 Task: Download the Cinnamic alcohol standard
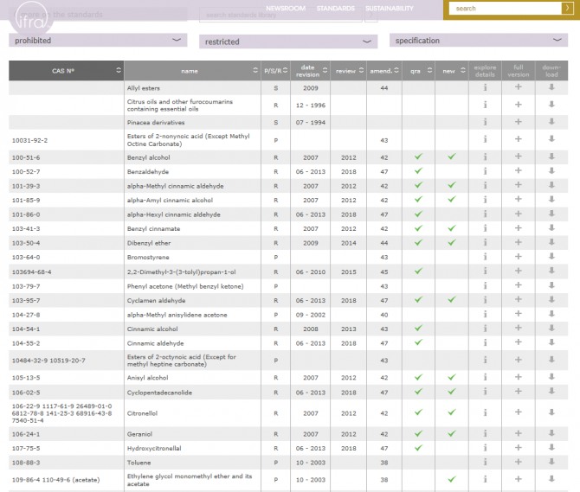551,328
